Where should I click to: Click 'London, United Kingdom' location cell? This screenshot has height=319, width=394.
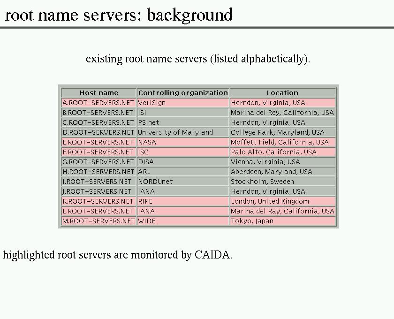tap(283, 201)
